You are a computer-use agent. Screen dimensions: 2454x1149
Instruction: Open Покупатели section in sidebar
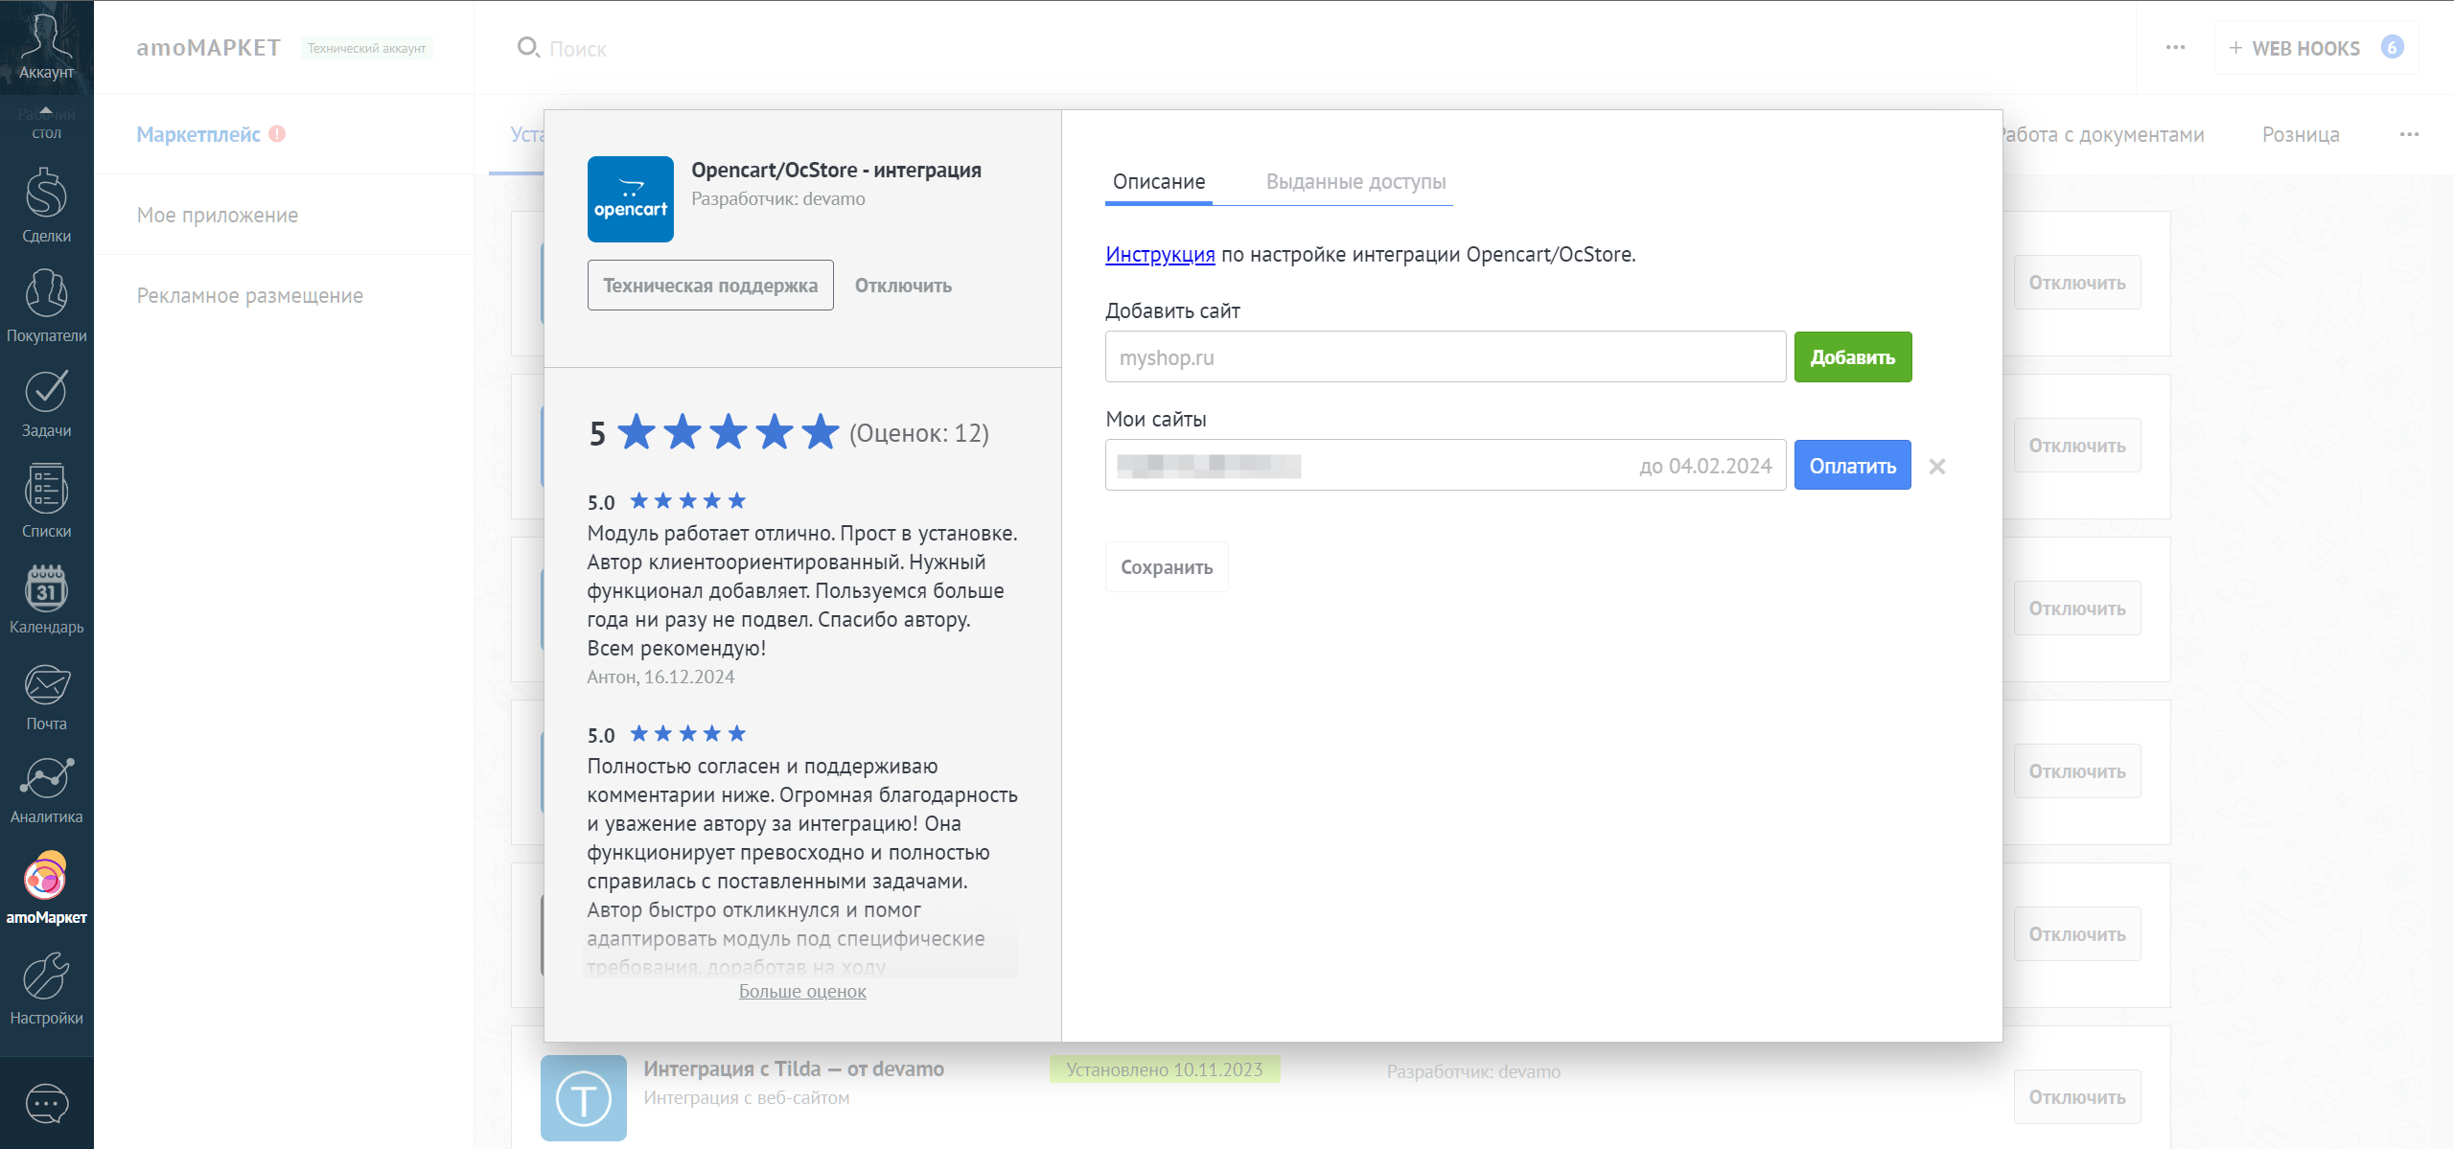(46, 306)
